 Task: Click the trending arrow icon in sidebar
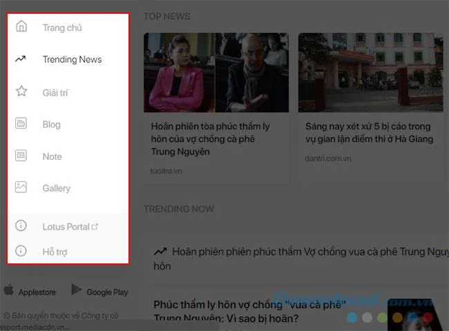point(21,59)
